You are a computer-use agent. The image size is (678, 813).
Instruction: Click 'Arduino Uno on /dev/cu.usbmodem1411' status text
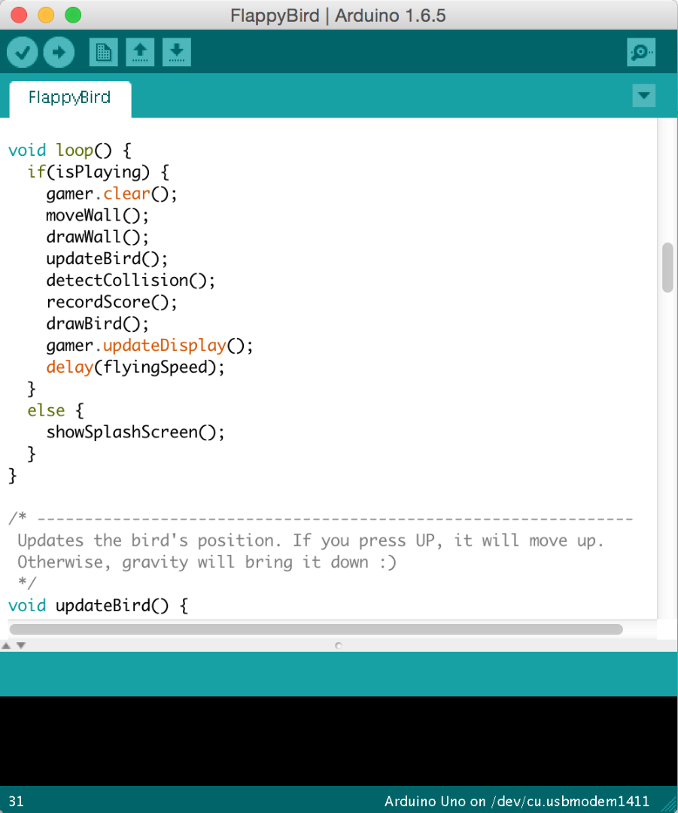[517, 802]
